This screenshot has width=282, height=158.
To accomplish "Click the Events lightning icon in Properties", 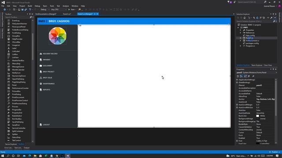I will [x=249, y=76].
